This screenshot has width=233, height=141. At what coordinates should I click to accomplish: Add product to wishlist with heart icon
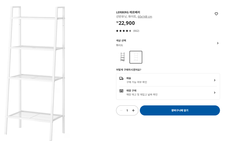(216, 14)
